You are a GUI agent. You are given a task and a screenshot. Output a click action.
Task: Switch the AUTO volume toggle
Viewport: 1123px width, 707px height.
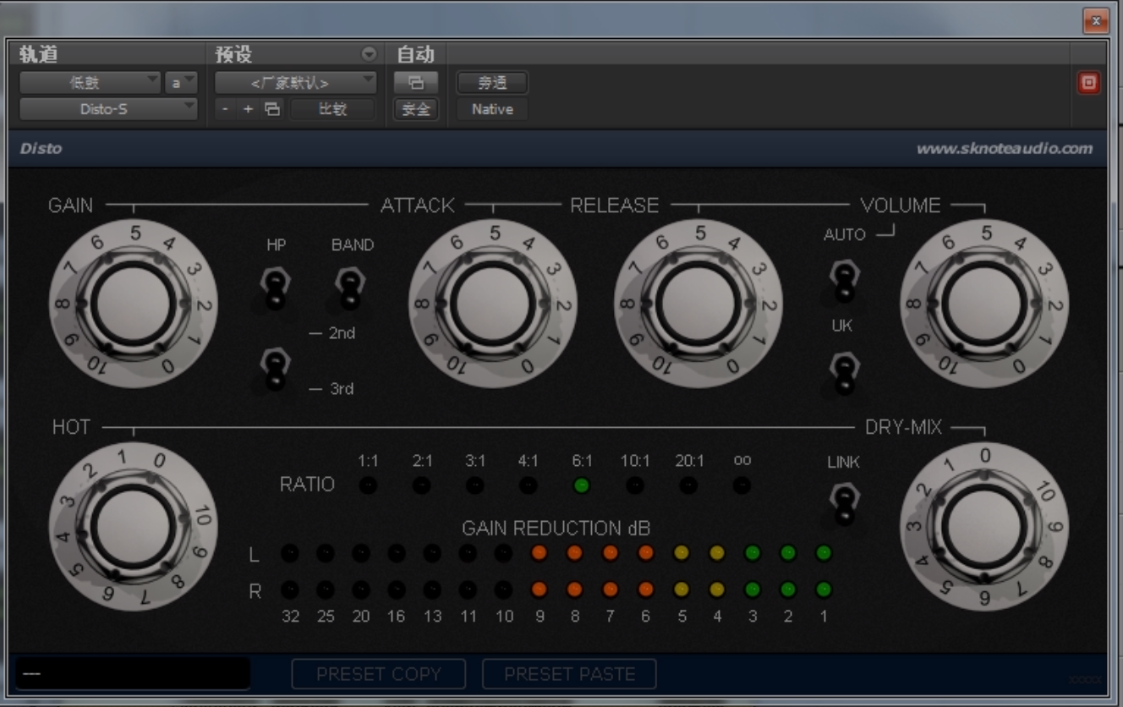pos(842,280)
